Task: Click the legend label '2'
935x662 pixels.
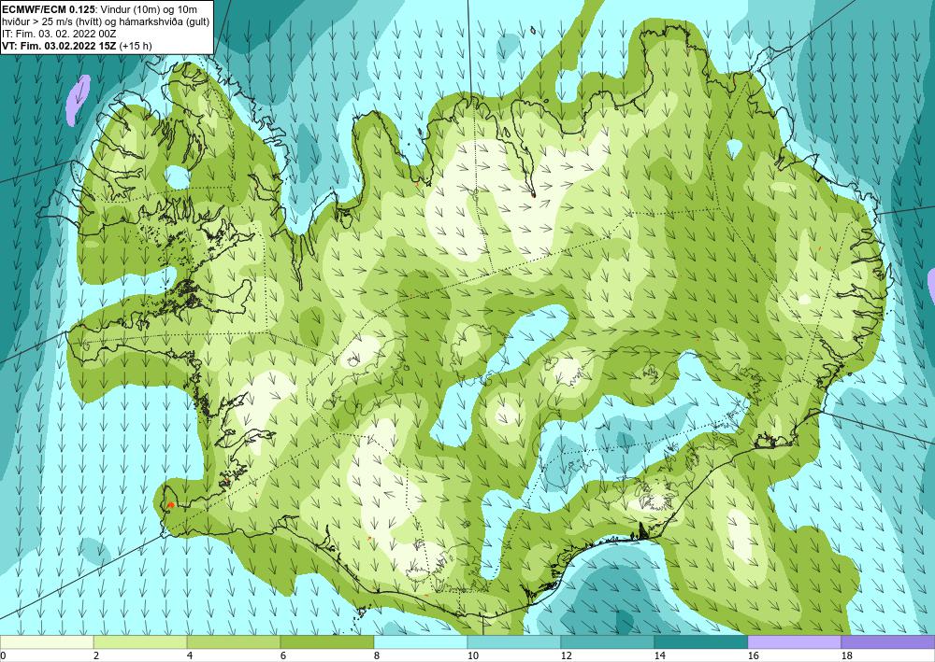Action: 96,656
